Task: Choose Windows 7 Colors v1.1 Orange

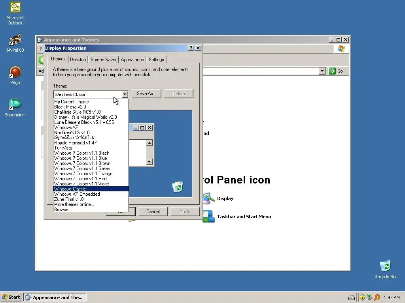Action: tap(91, 174)
